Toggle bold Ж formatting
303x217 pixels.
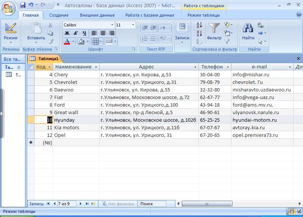coord(67,33)
